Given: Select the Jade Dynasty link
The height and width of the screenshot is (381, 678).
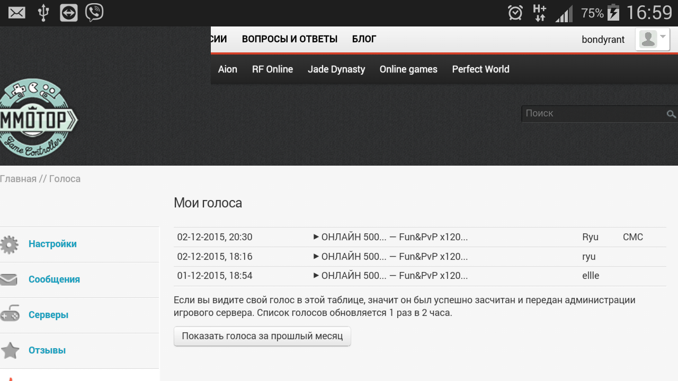Looking at the screenshot, I should pos(336,69).
